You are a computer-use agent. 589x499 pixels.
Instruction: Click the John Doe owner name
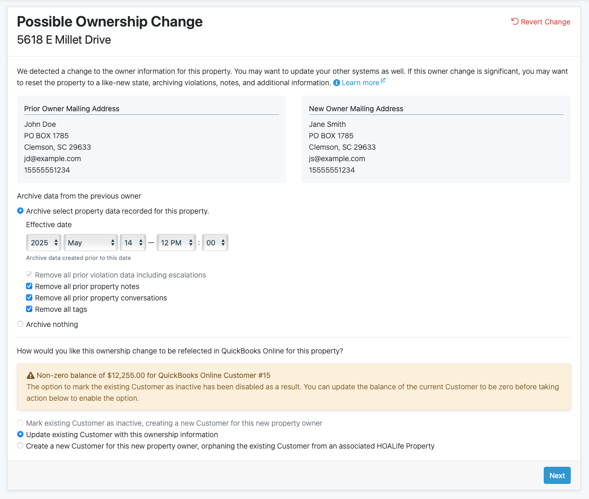pyautogui.click(x=40, y=124)
